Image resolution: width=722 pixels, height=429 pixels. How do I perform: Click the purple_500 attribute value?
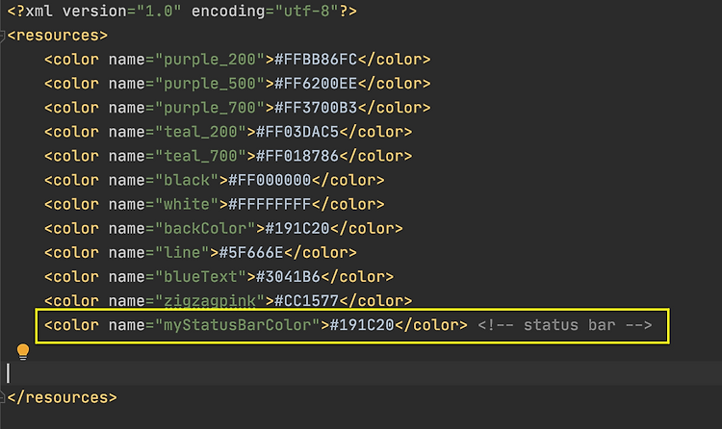(x=210, y=84)
